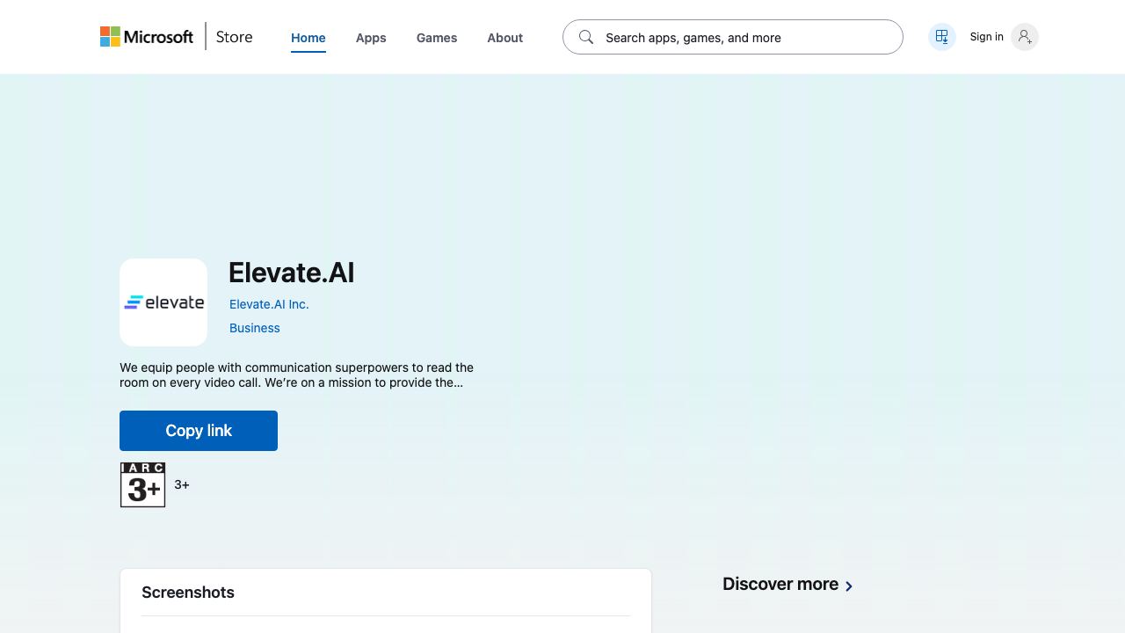Click the search magnifier icon
The width and height of the screenshot is (1125, 633).
point(586,37)
